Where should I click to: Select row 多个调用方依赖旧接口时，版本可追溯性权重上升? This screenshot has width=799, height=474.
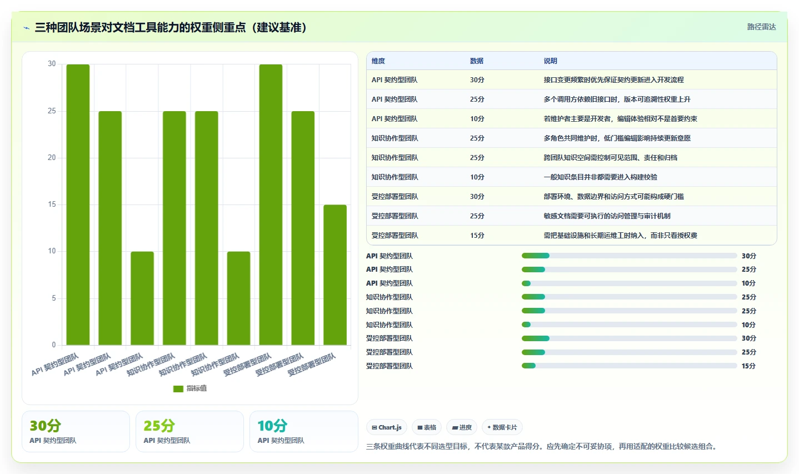click(x=571, y=99)
